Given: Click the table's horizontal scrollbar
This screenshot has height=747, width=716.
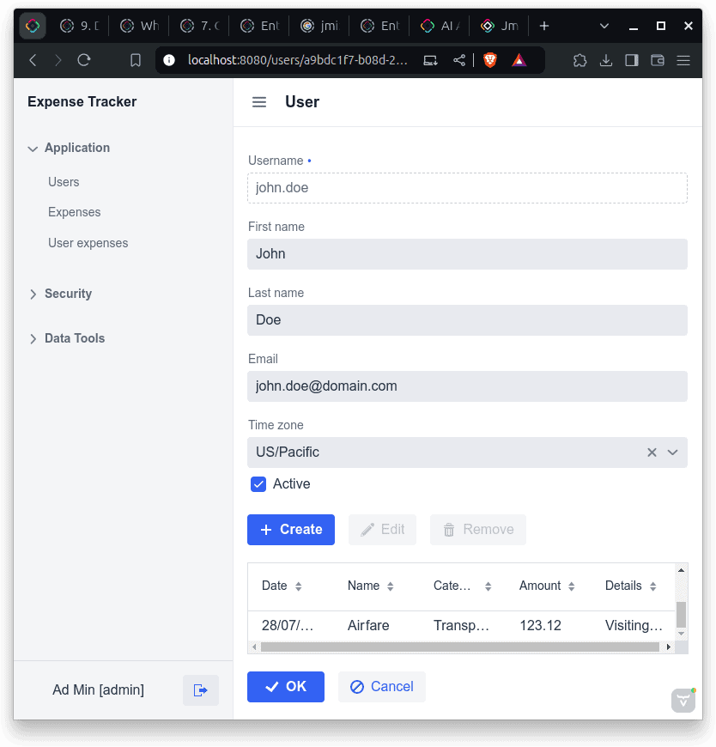Looking at the screenshot, I should pyautogui.click(x=460, y=647).
